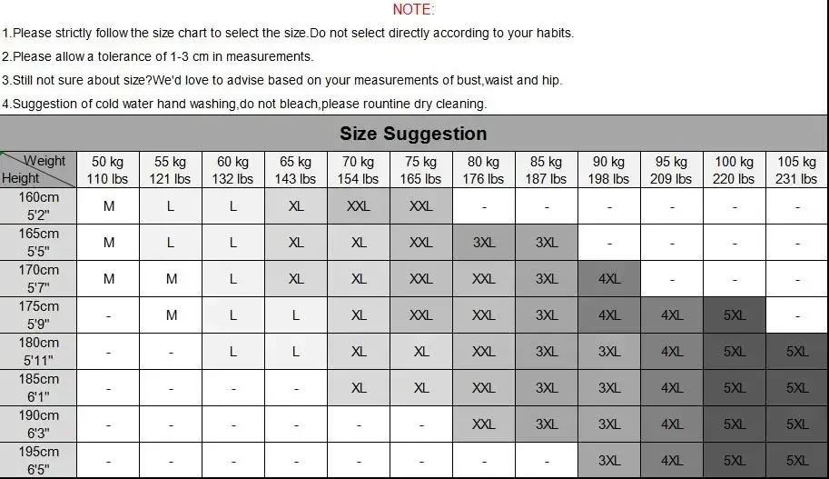Select the XXL cell in the 165cm row
The width and height of the screenshot is (829, 479).
point(420,243)
